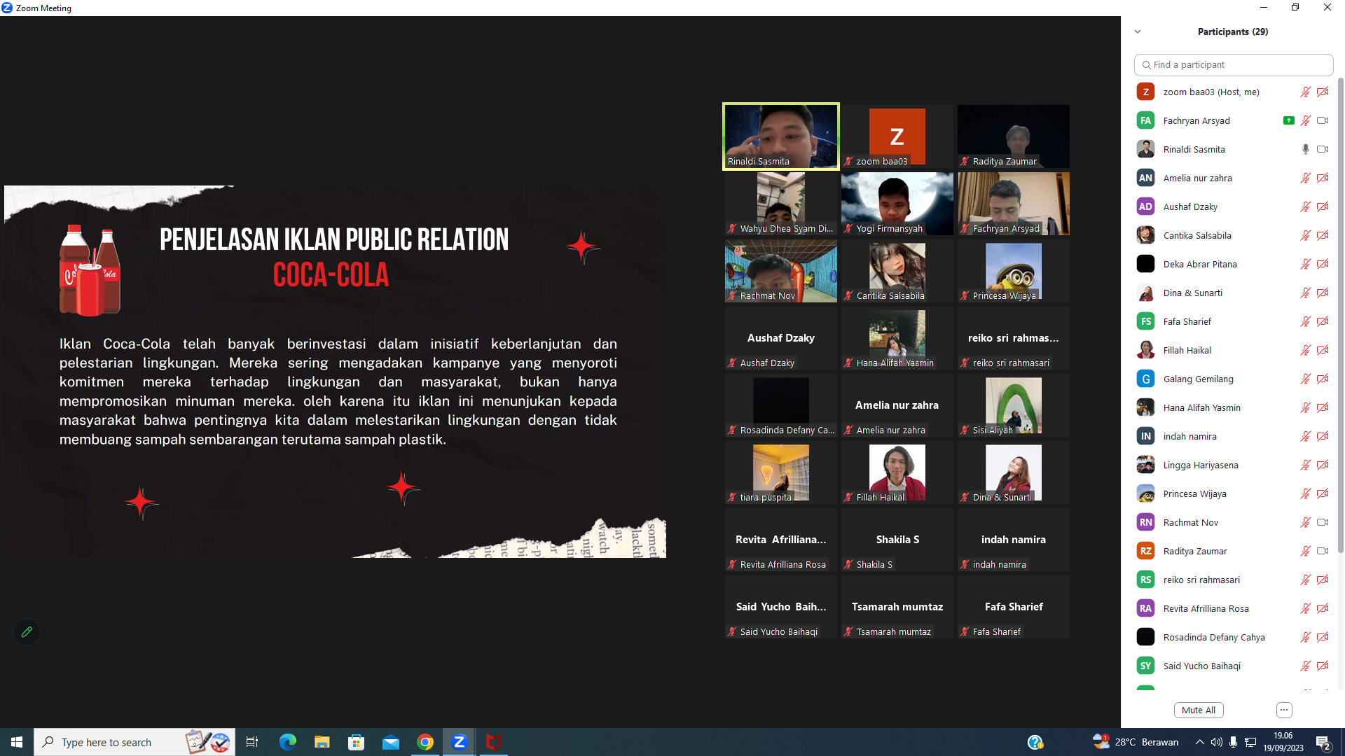Unmute zoom baa03 host microphone in list
Screen dimensions: 1345x756
1306,92
